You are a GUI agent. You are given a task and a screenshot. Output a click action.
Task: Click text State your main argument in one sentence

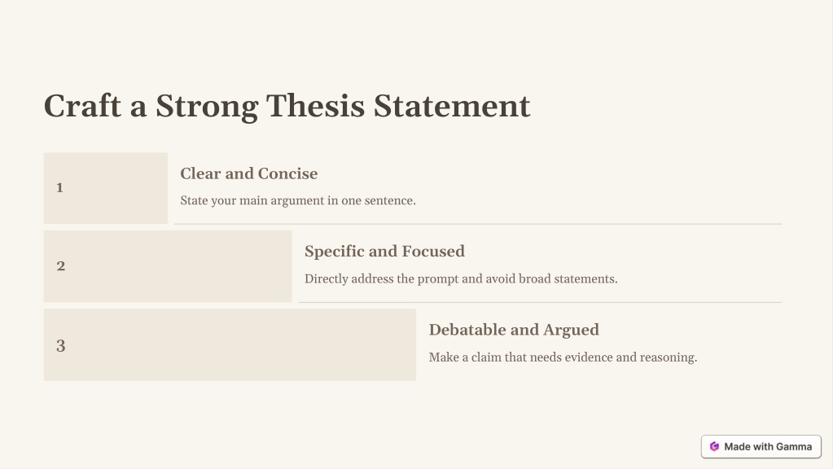(298, 201)
